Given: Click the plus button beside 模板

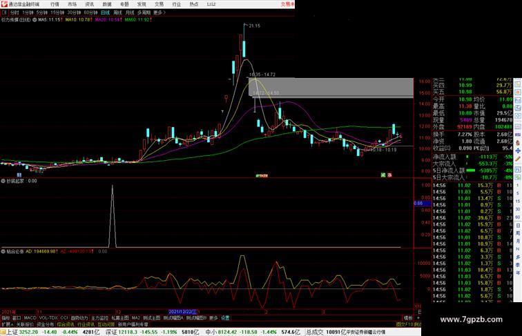Looking at the screenshot, I should tap(418, 318).
